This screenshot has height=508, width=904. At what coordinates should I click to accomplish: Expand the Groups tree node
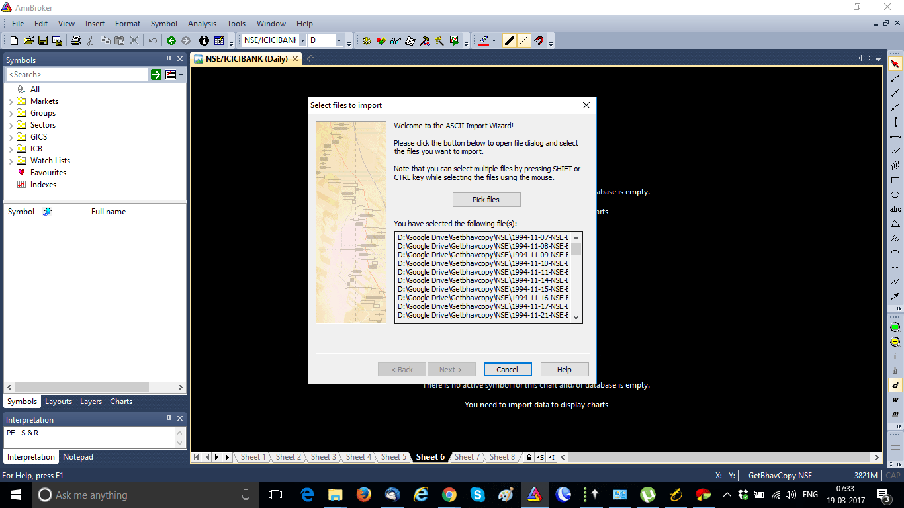click(11, 113)
